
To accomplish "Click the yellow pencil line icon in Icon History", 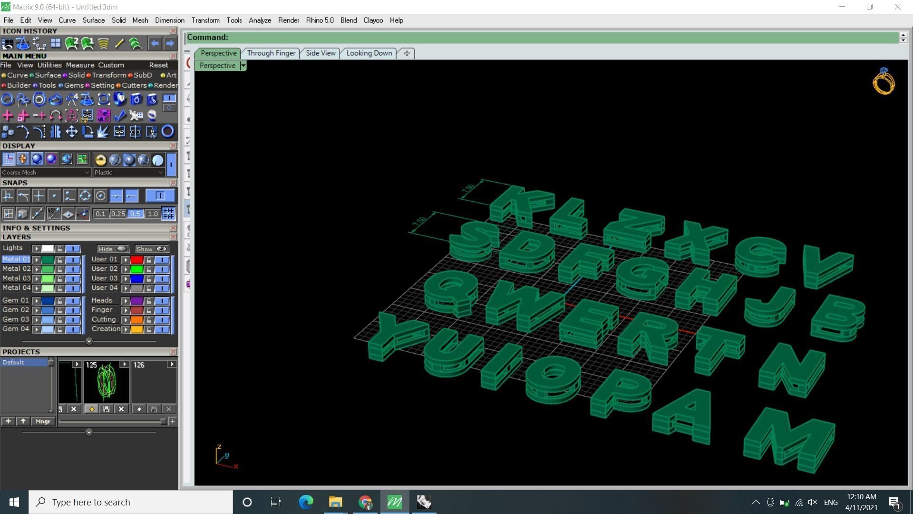I will (x=119, y=43).
